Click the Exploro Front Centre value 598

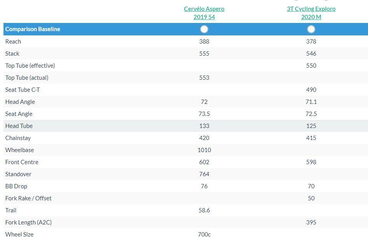click(x=311, y=162)
